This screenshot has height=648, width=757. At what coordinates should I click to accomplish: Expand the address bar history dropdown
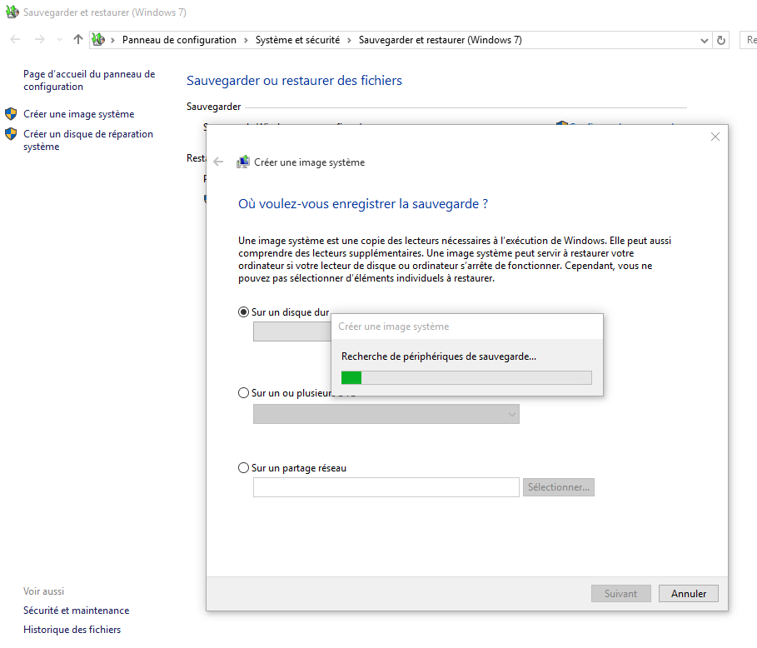[704, 40]
